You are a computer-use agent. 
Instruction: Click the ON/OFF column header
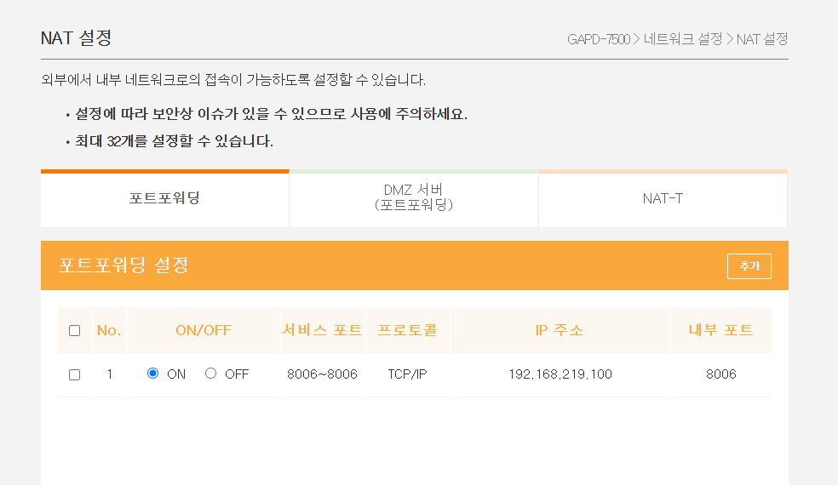click(x=204, y=330)
